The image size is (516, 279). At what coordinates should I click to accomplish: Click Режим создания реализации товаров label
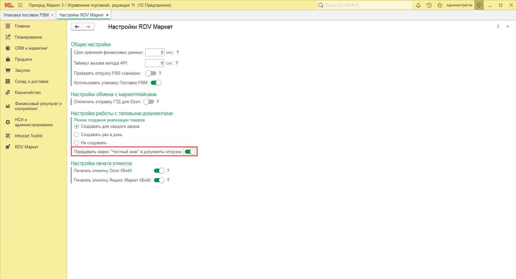pyautogui.click(x=109, y=120)
